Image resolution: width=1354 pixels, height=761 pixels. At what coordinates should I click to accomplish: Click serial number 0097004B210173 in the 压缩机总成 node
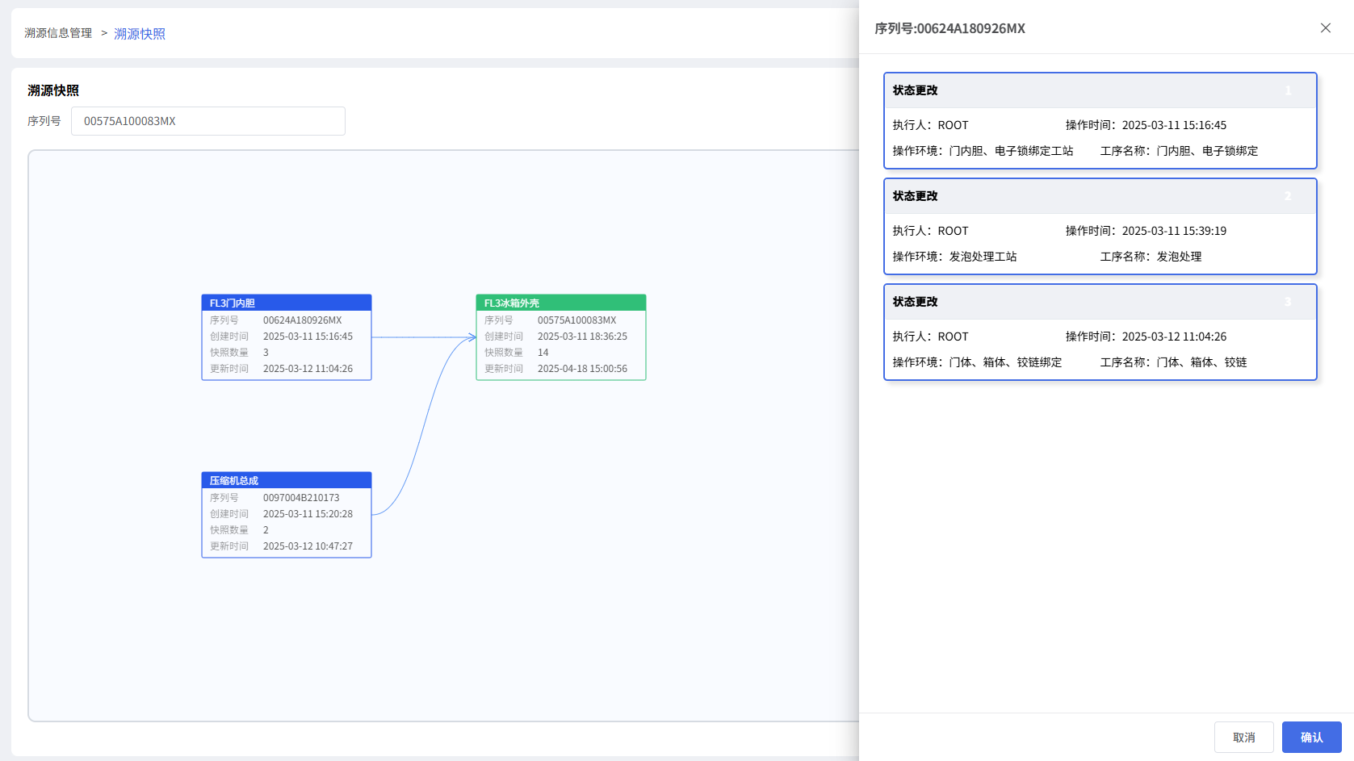click(301, 498)
